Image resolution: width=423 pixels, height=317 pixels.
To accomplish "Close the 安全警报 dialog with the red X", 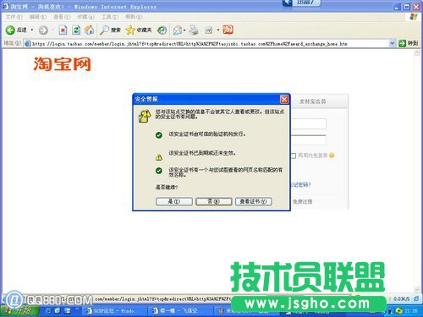I will click(x=284, y=99).
